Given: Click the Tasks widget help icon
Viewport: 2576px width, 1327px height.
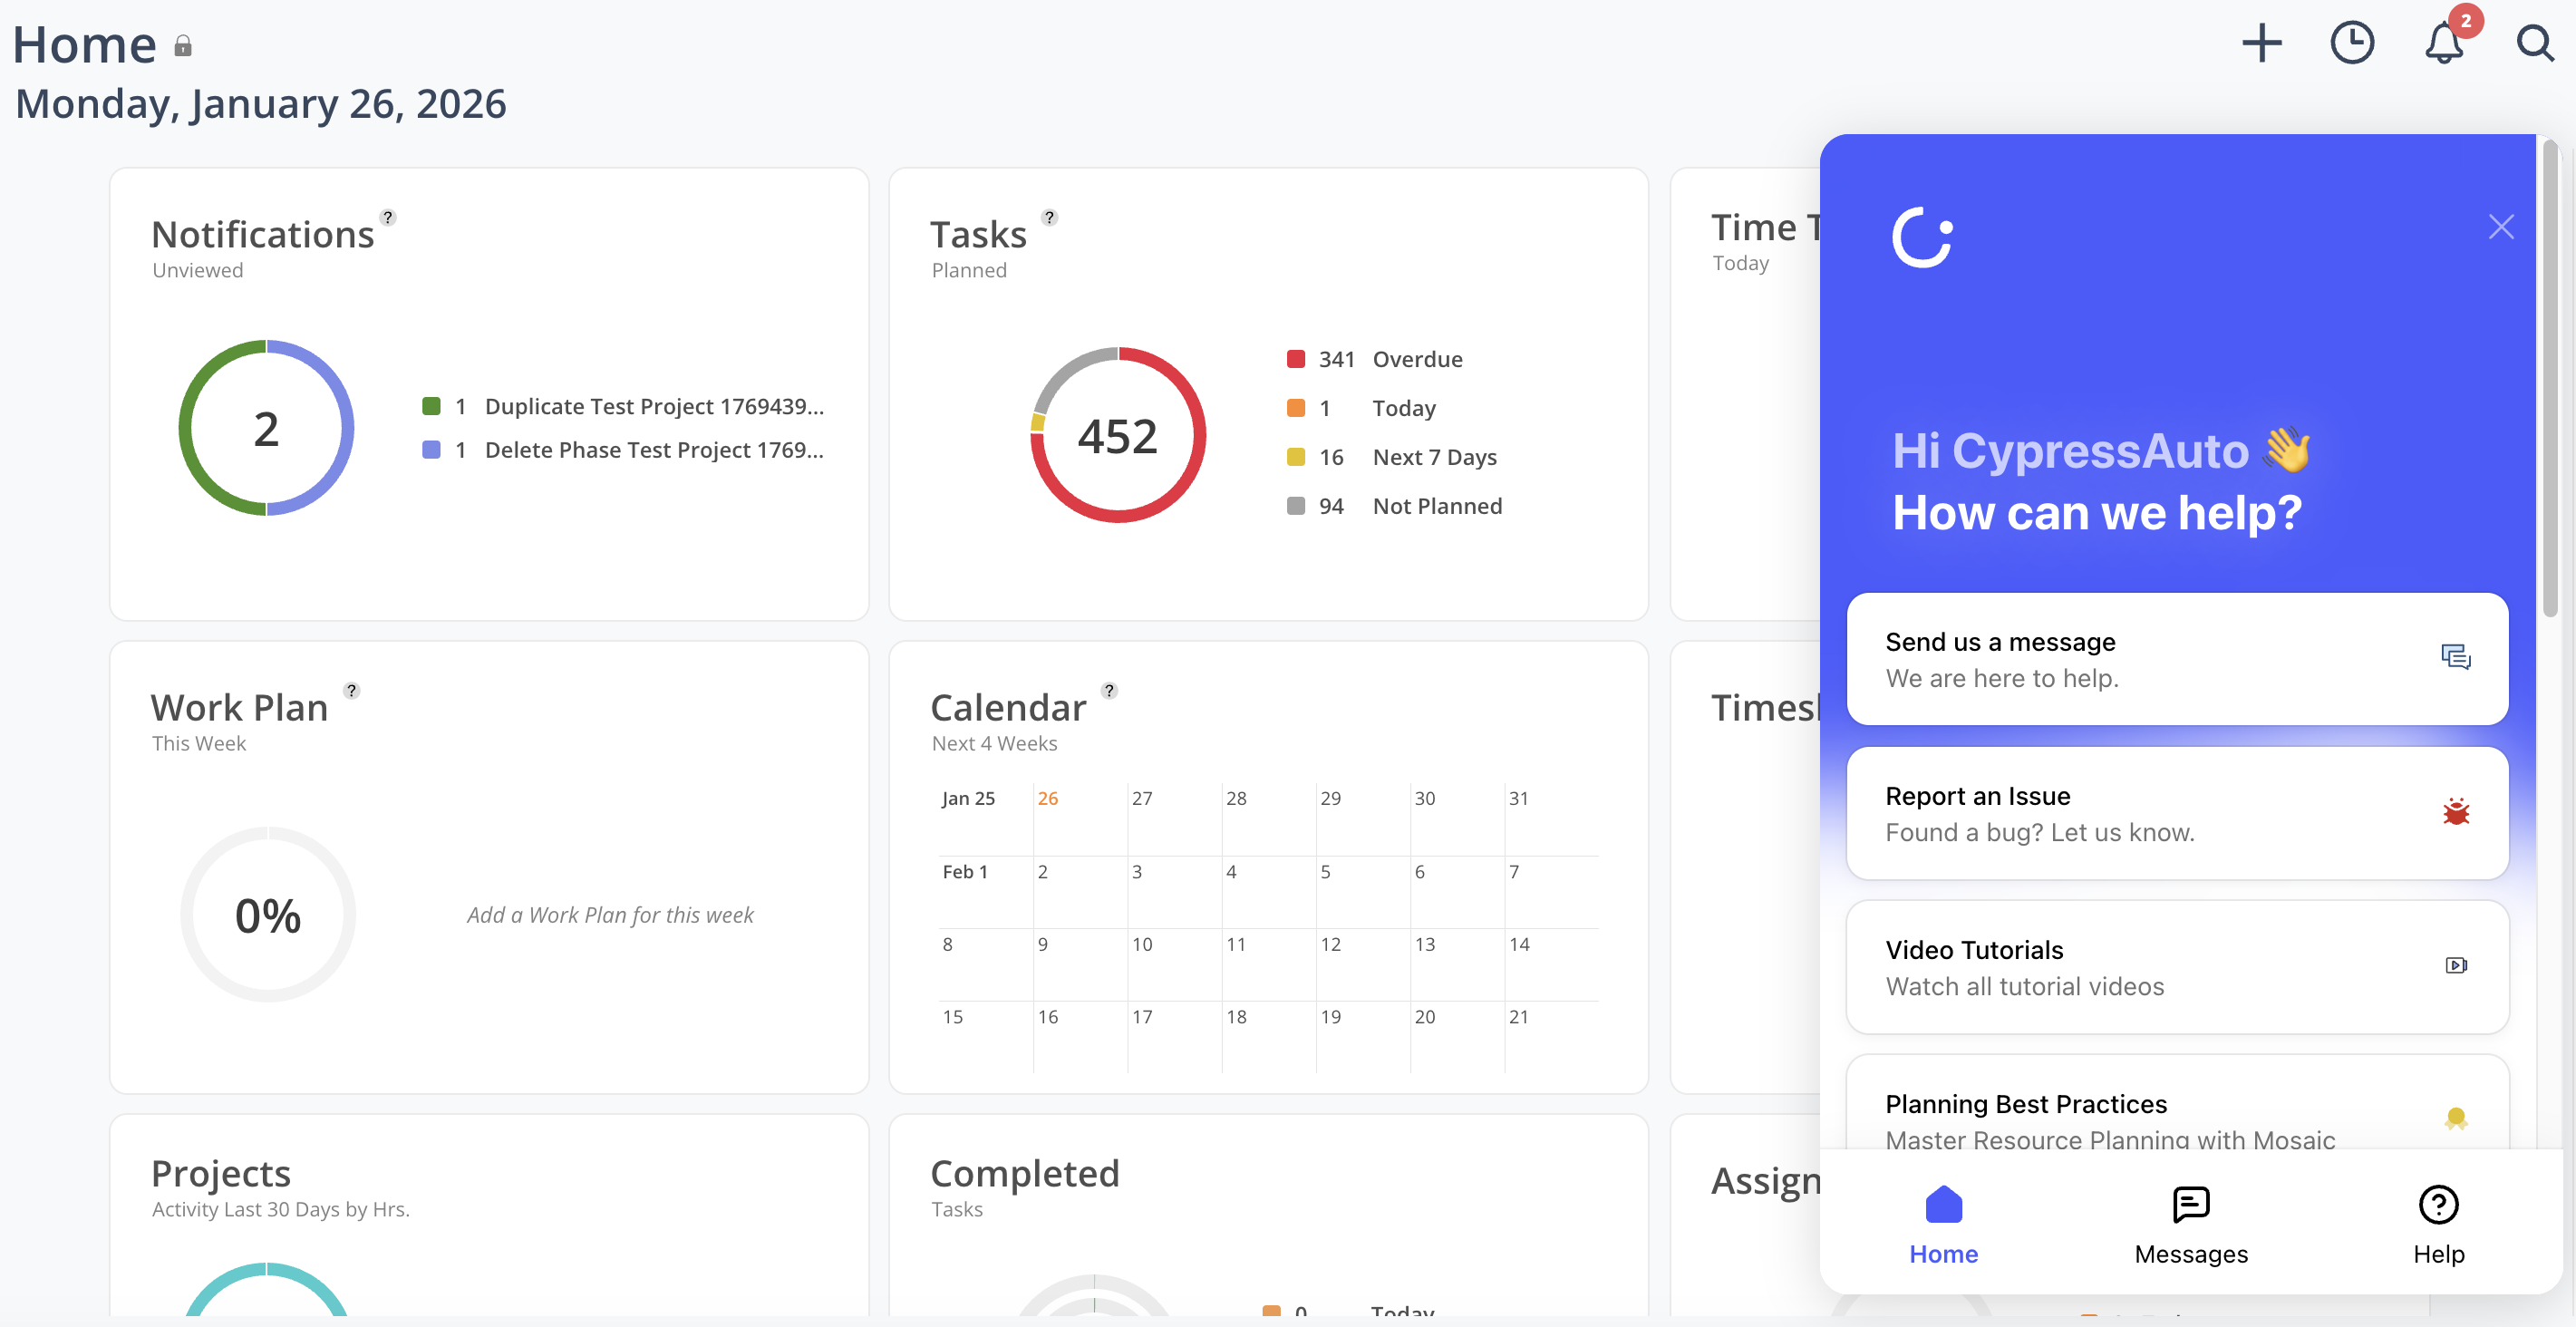Looking at the screenshot, I should 1049,217.
